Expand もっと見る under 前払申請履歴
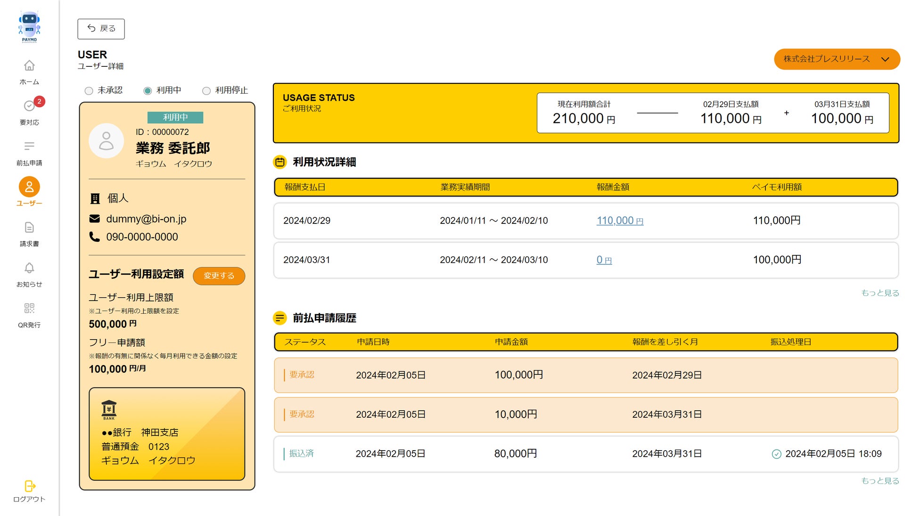Viewport: 919px width, 516px height. point(880,481)
